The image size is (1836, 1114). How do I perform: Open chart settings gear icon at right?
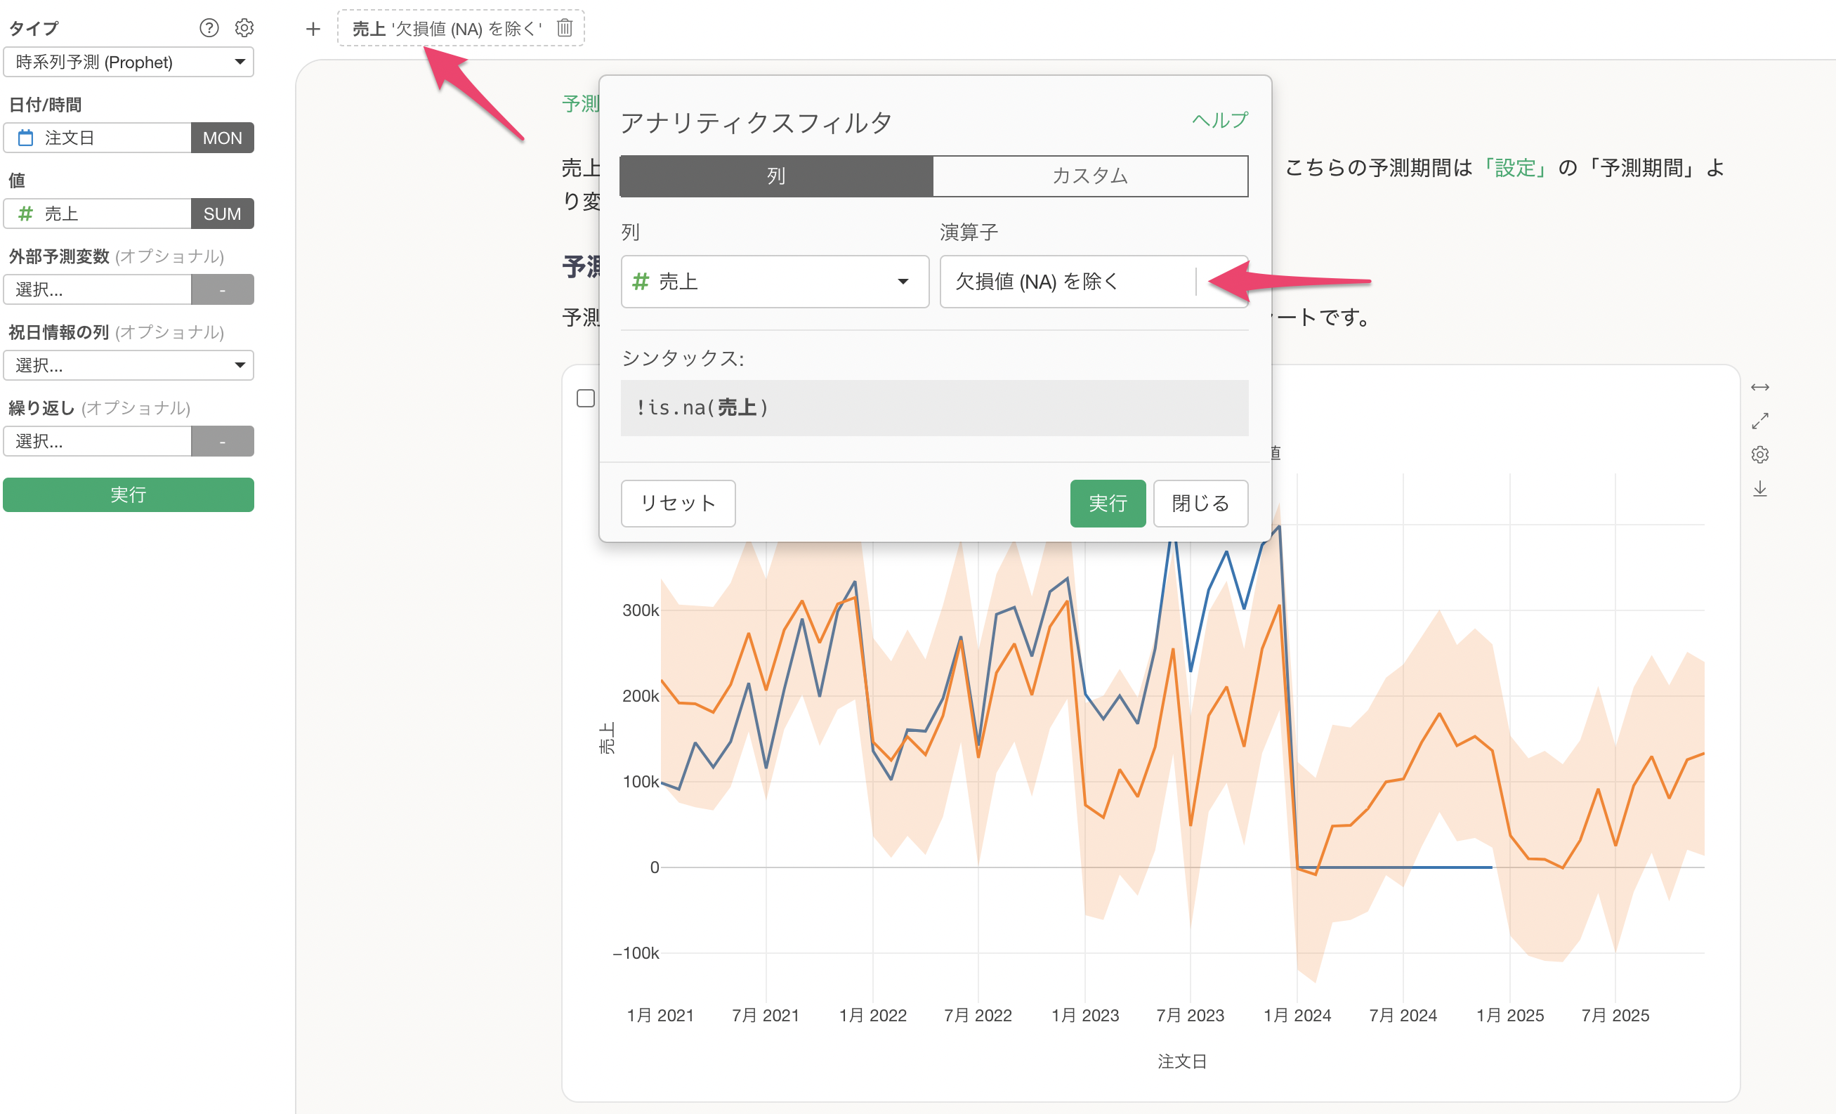pos(1759,454)
